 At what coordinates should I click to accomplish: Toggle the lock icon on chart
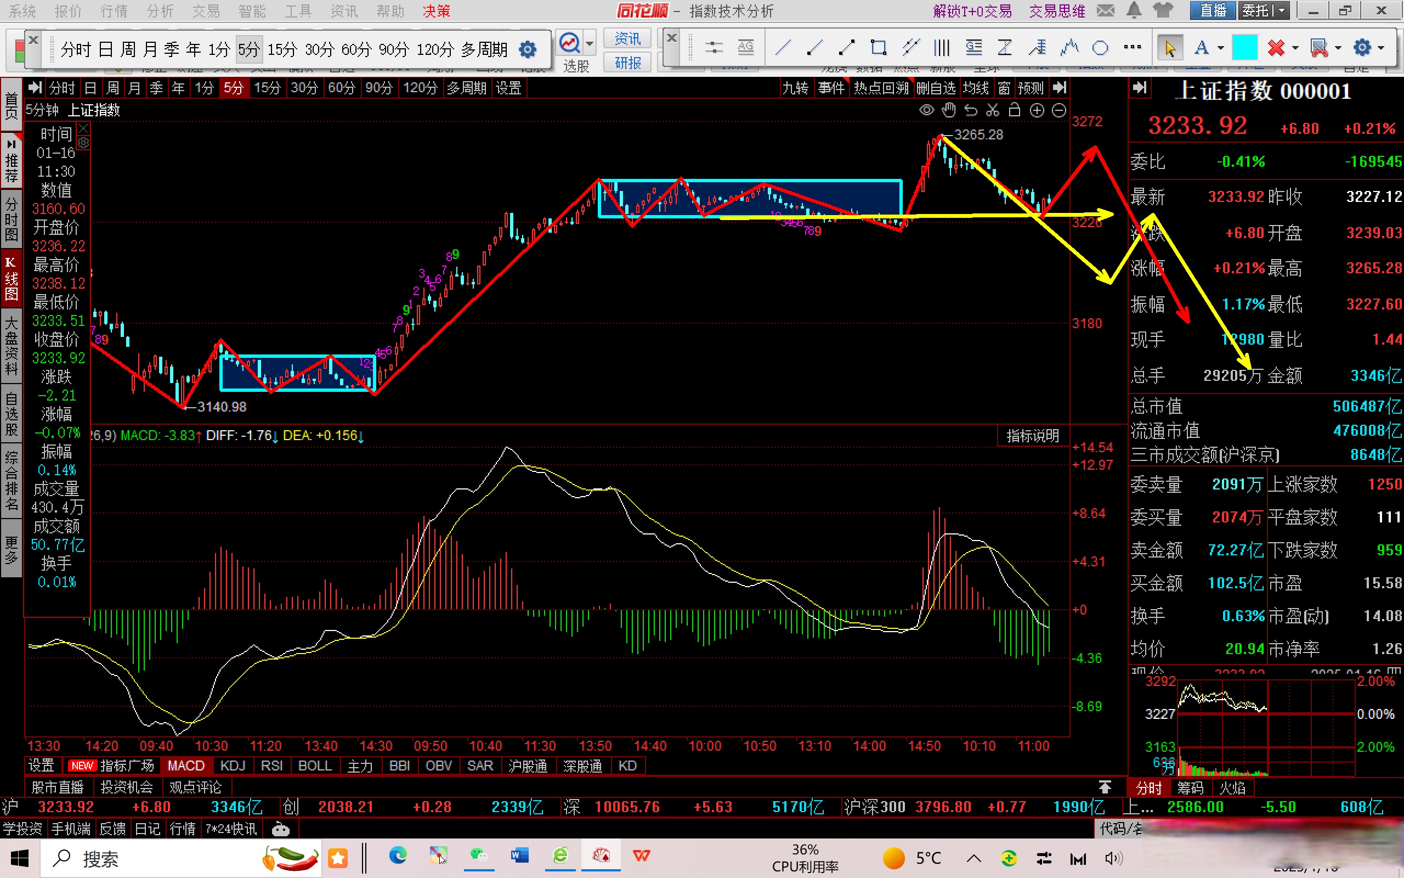pos(1015,110)
